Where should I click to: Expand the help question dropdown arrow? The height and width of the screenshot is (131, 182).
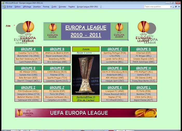tap(171, 7)
